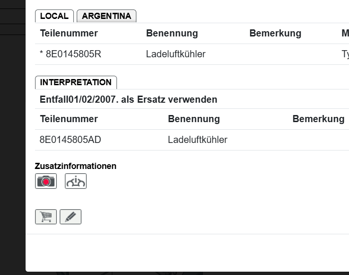Image resolution: width=349 pixels, height=275 pixels.
Task: Click Bemerkung header under INTERPRETATION
Action: tap(318, 119)
